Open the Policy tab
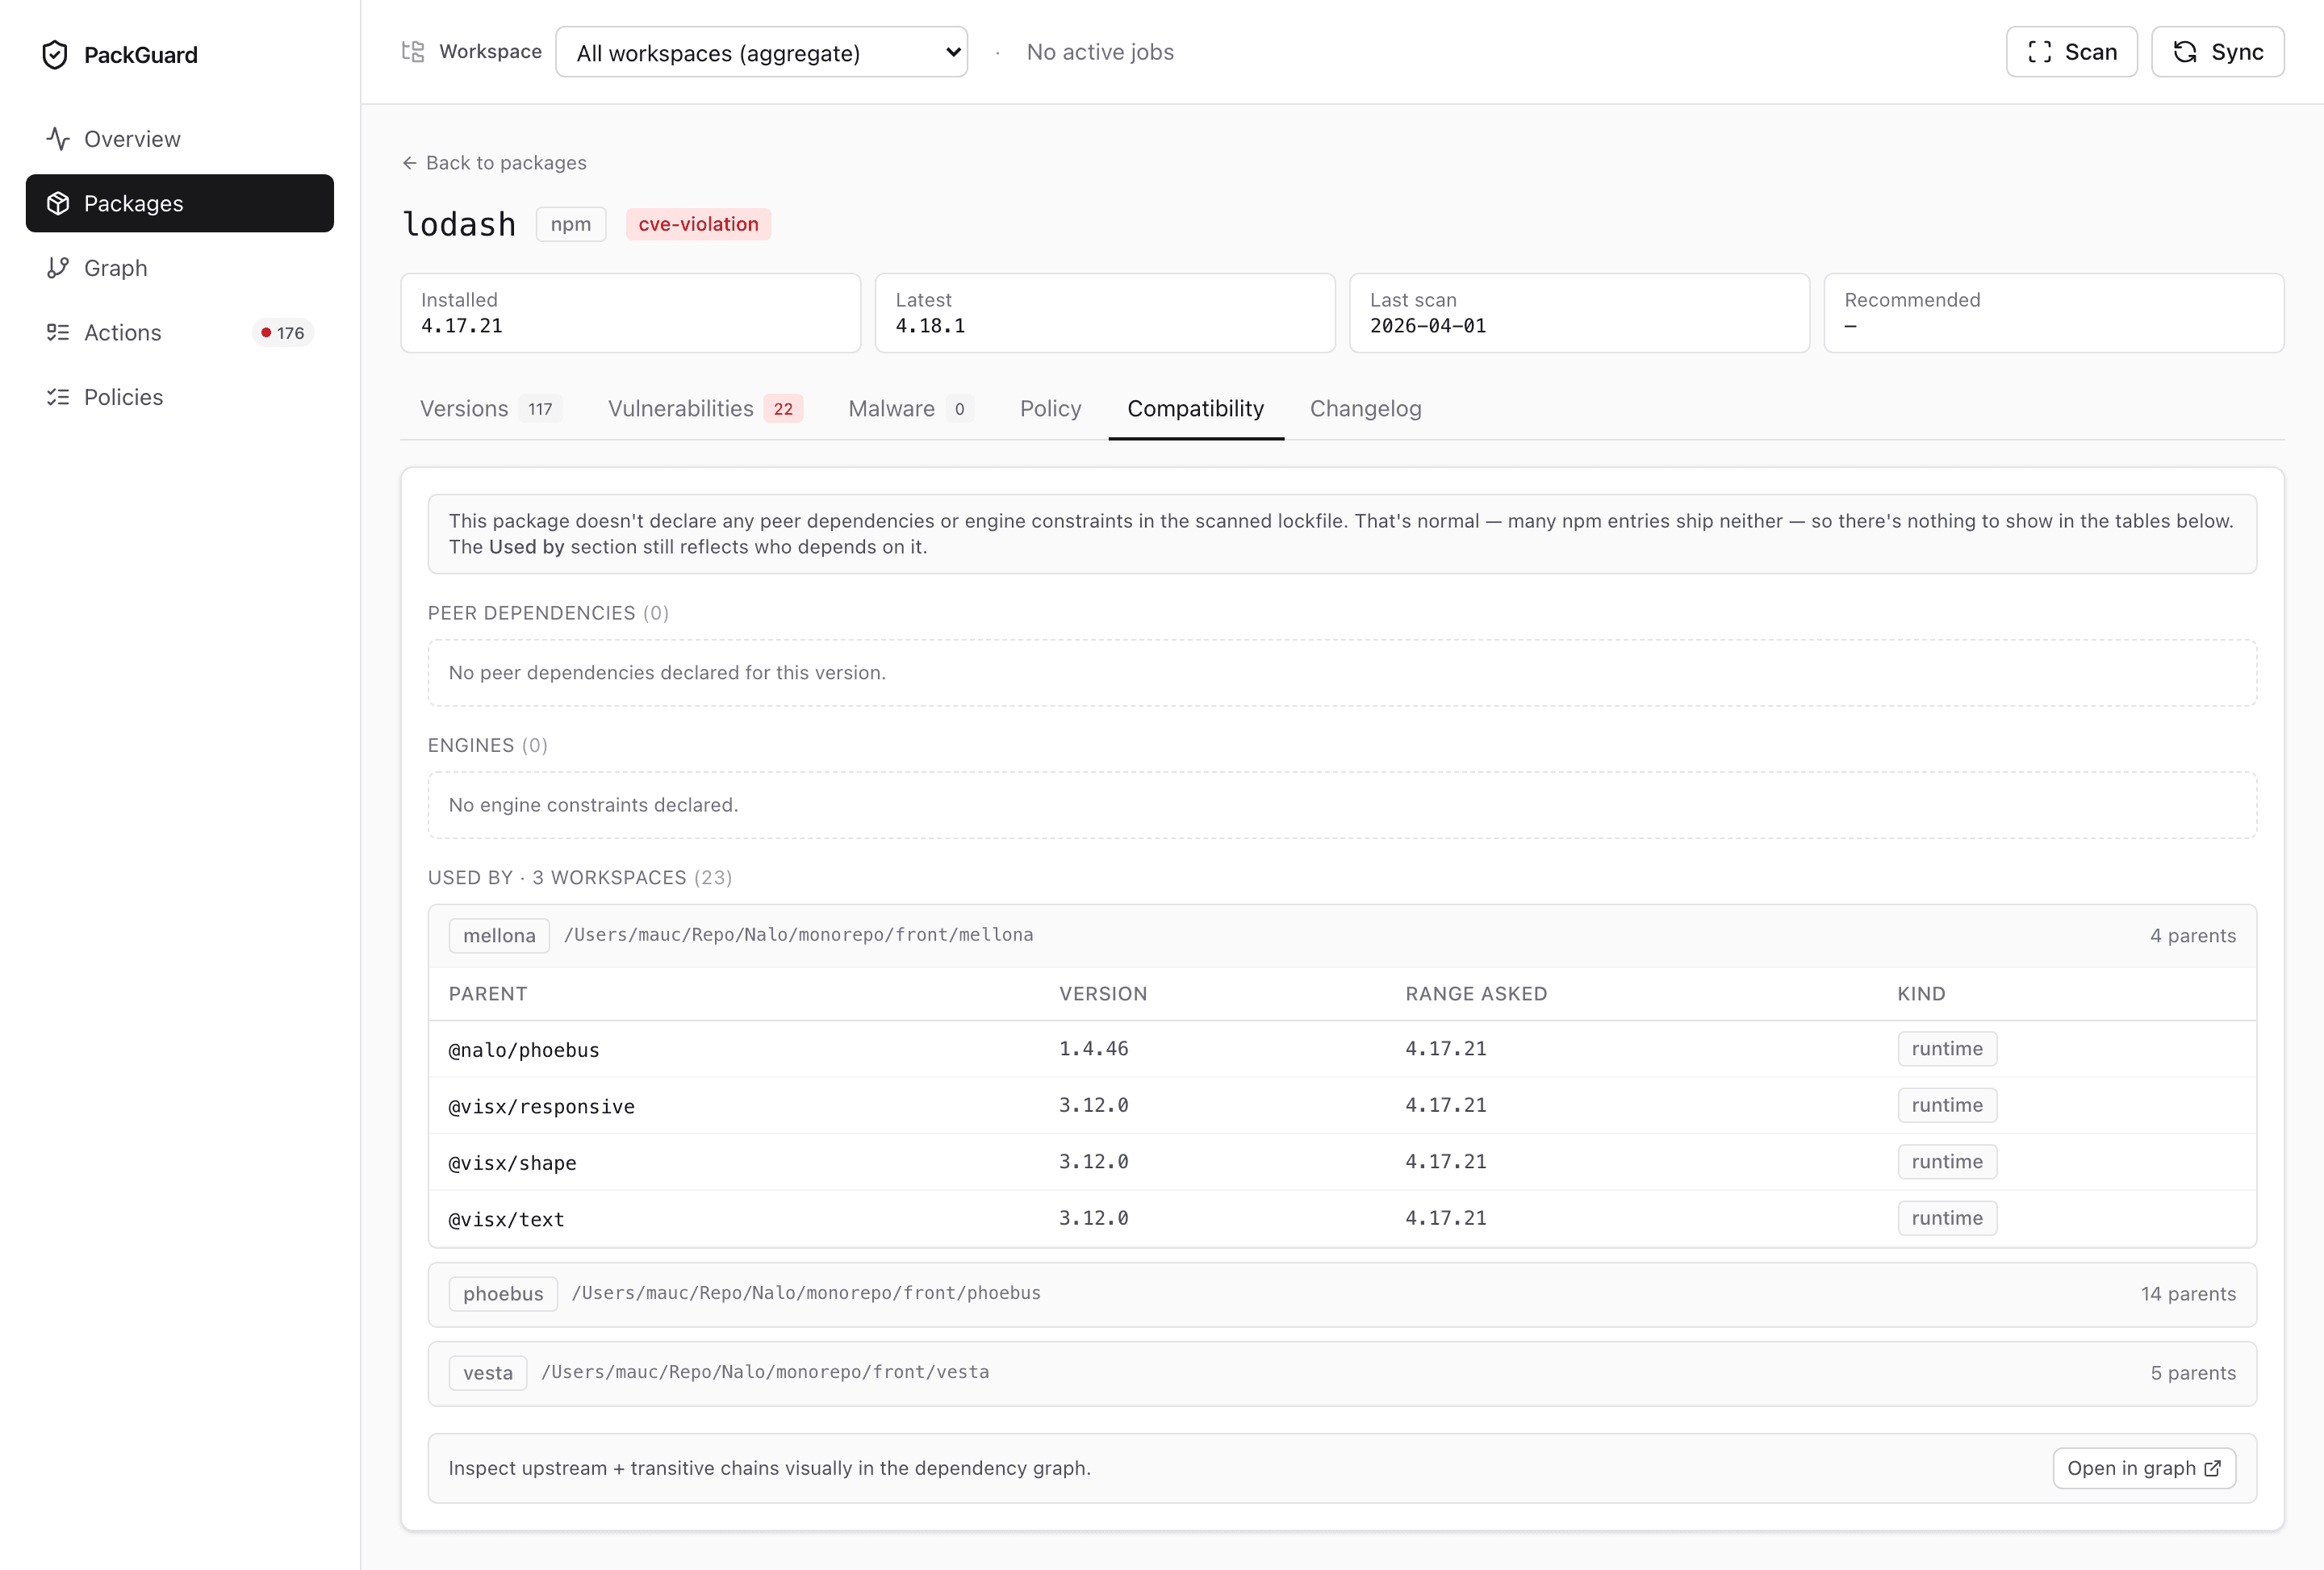 1050,409
